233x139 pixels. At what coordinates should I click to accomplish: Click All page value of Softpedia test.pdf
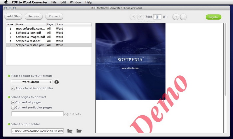point(49,41)
